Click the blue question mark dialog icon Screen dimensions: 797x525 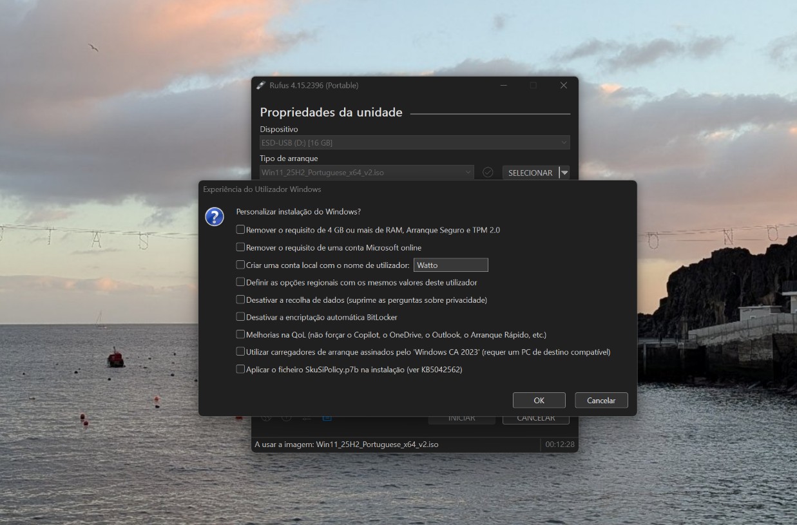(x=215, y=216)
